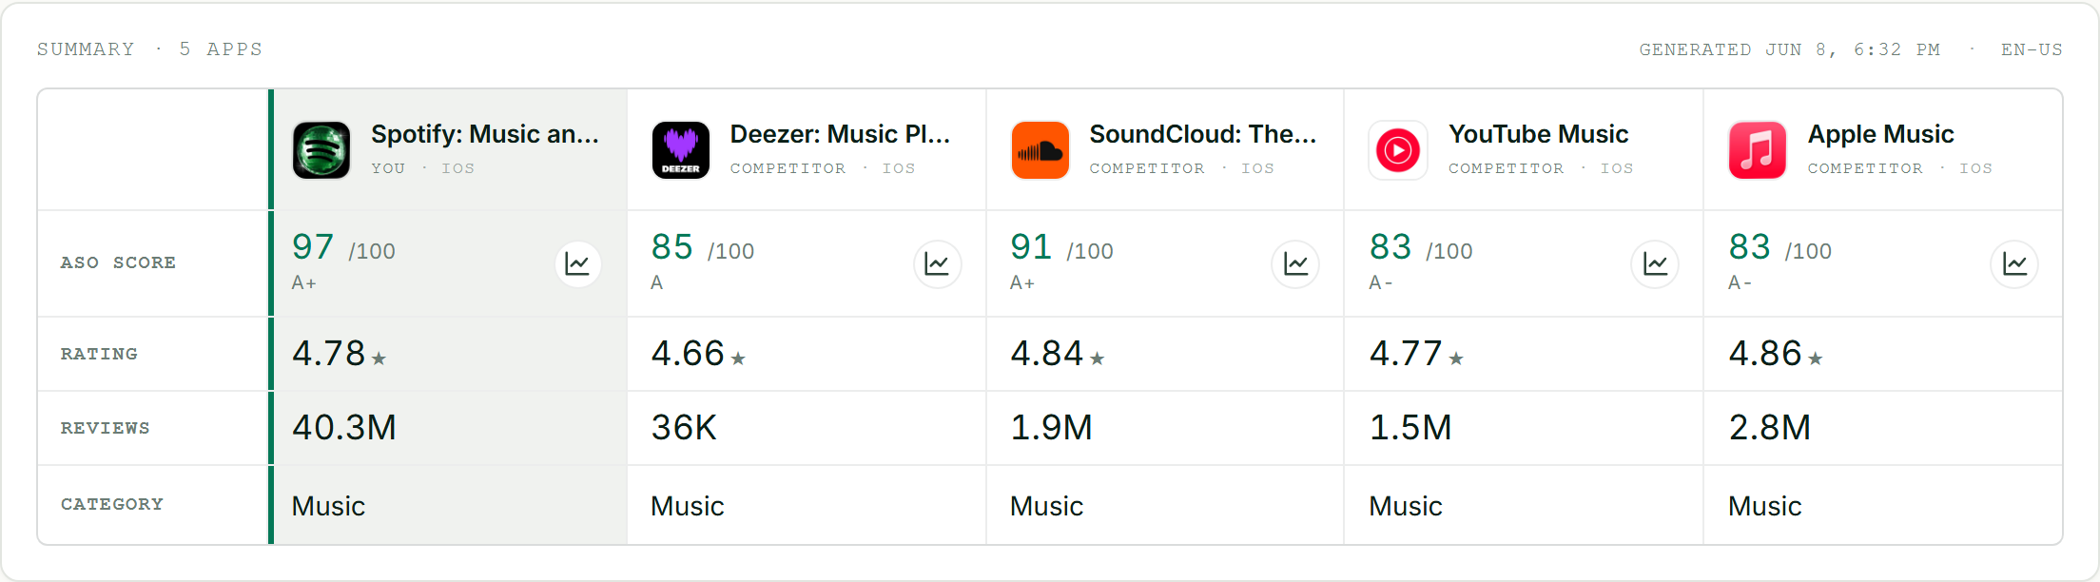Click the SoundCloud app icon
The height and width of the screenshot is (582, 2100).
pos(1040,150)
